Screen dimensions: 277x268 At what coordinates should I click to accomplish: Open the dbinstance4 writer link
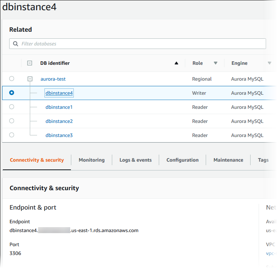tap(59, 93)
